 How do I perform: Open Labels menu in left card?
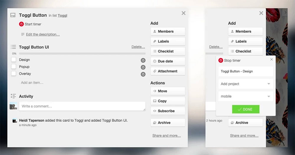(x=168, y=41)
